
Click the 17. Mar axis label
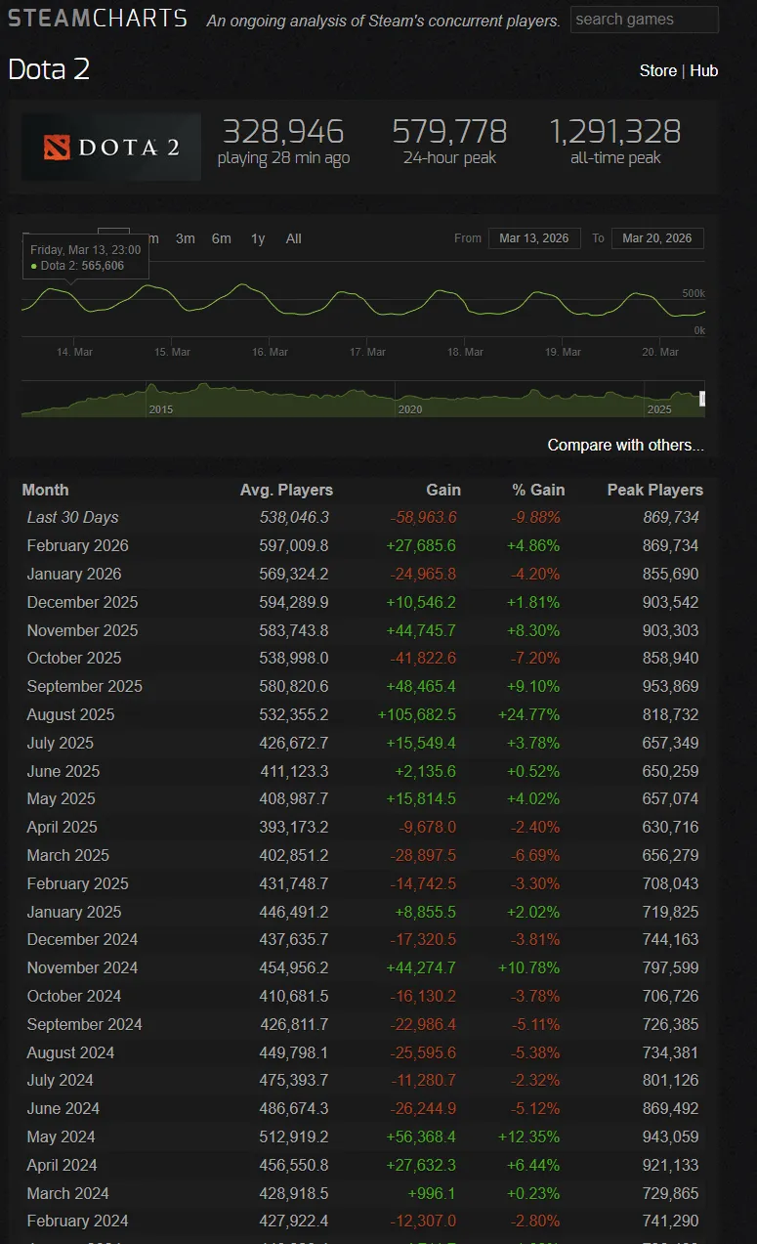[368, 352]
